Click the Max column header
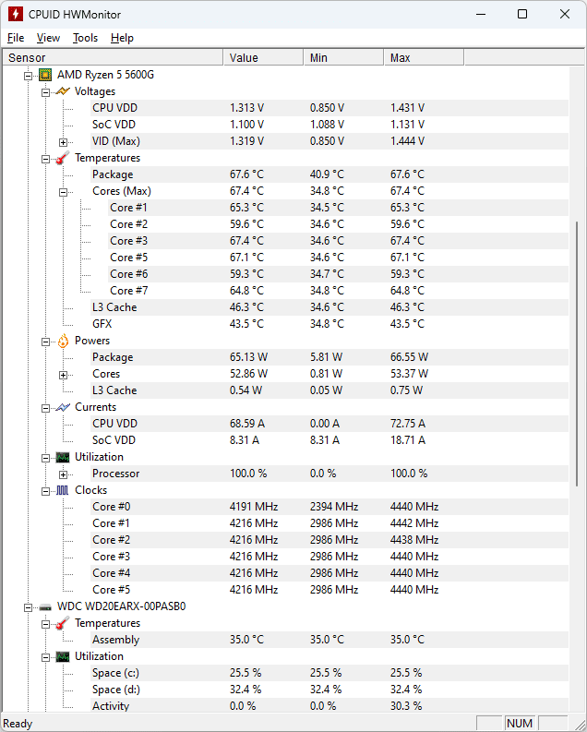 [x=423, y=57]
